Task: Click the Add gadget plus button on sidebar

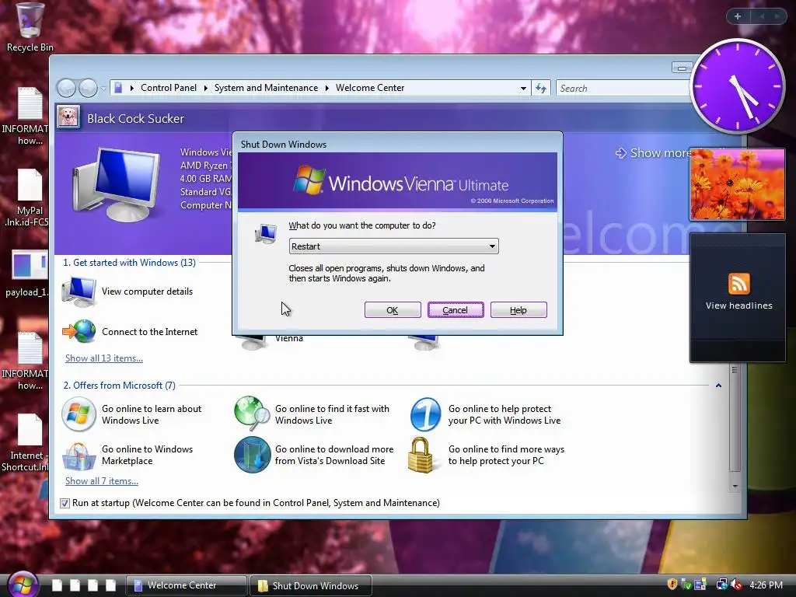Action: point(738,16)
